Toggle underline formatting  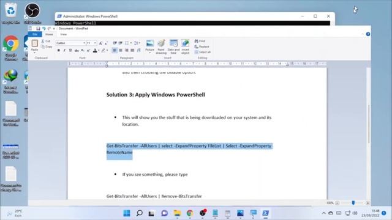[70, 50]
